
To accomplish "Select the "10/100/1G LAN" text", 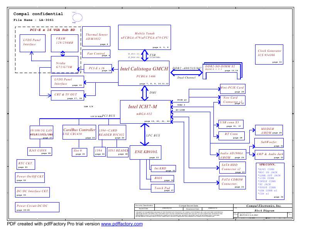I will (x=41, y=130).
